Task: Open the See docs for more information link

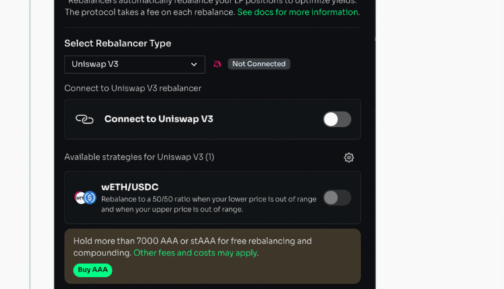Action: point(298,12)
